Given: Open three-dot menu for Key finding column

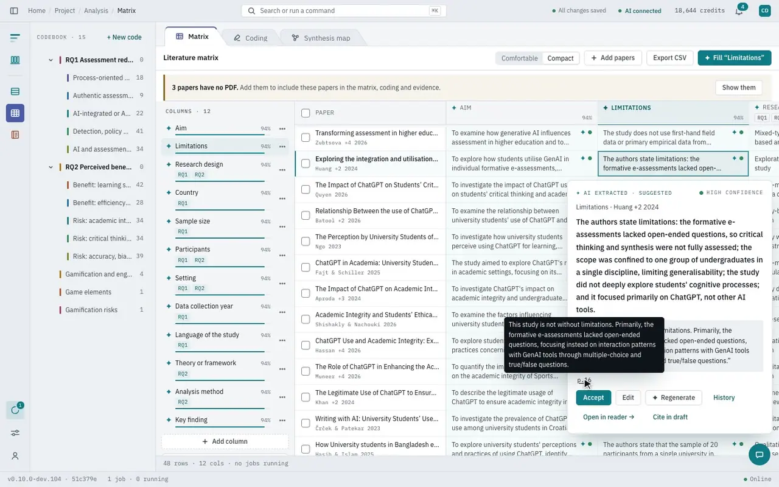Looking at the screenshot, I should (282, 420).
